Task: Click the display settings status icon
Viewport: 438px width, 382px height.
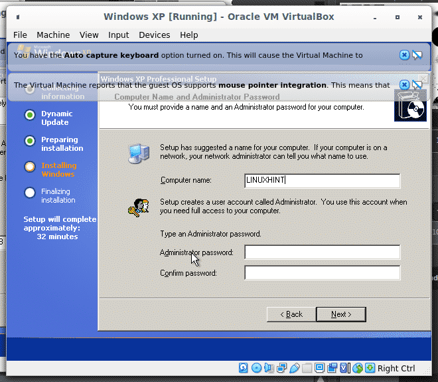Action: pyautogui.click(x=319, y=368)
